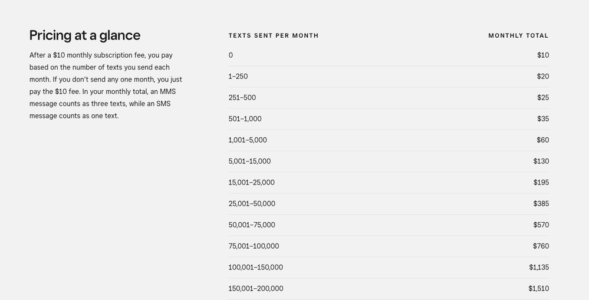Click the pricing description paragraph
Image resolution: width=589 pixels, height=300 pixels.
(x=106, y=85)
